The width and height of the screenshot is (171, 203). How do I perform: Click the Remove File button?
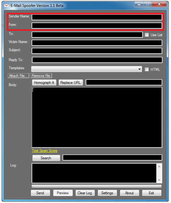tap(41, 76)
